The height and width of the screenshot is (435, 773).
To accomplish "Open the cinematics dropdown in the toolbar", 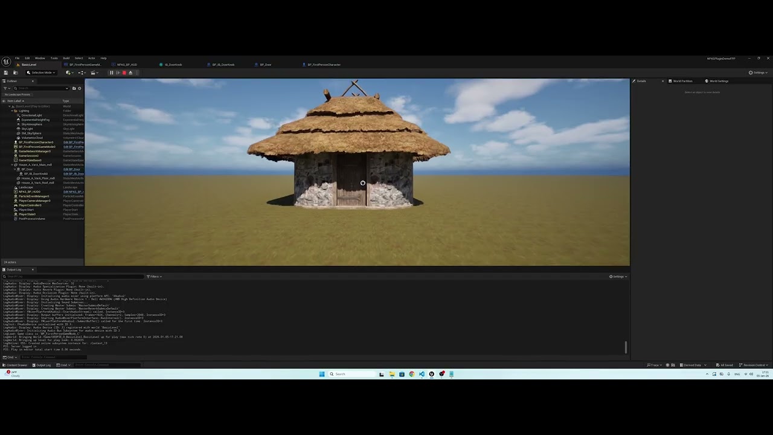I will tap(94, 72).
